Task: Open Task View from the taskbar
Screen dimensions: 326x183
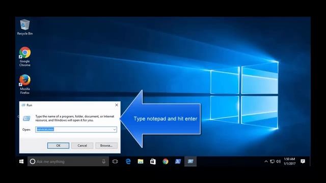Action: tap(115, 162)
